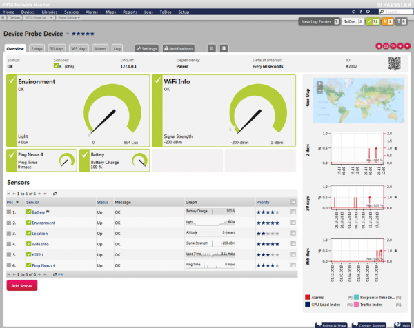Tick the checkbox for HTTP 1 row

click(x=293, y=254)
